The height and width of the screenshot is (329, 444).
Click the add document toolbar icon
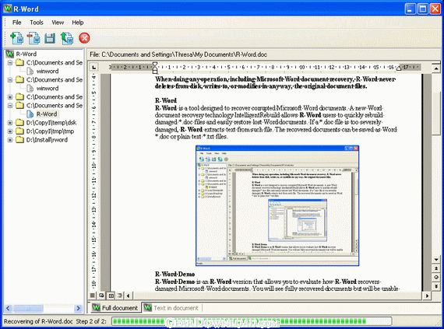pyautogui.click(x=17, y=38)
